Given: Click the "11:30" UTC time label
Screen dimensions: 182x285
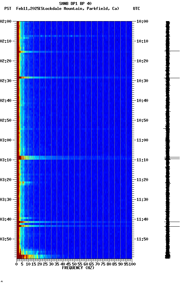Looking at the screenshot, I should (142, 200).
